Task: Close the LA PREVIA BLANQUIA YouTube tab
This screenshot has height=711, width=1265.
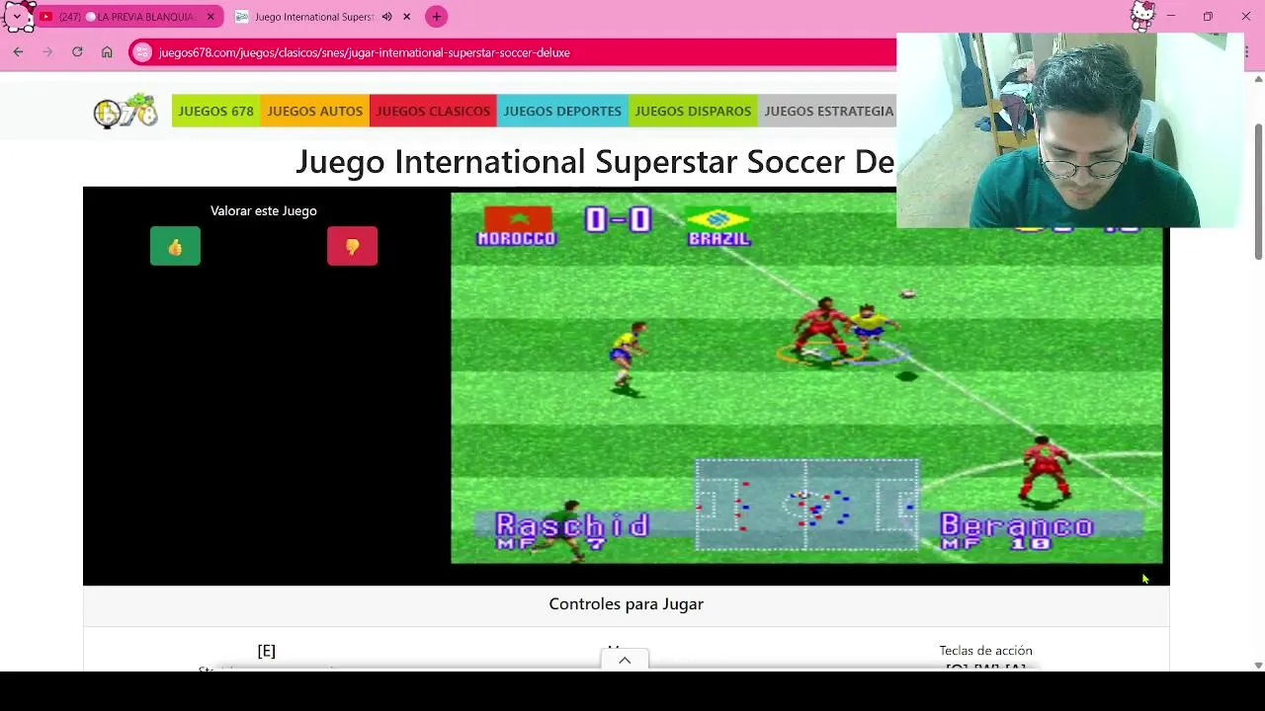Action: [x=211, y=17]
